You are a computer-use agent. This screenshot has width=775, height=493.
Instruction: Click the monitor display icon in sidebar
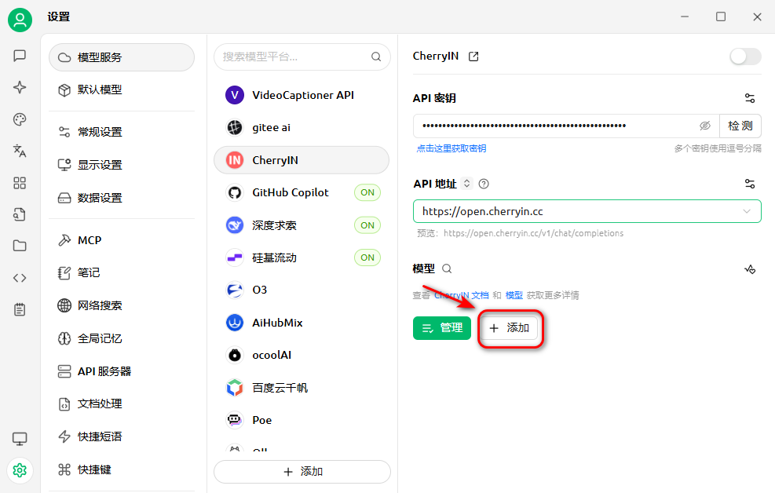pyautogui.click(x=20, y=439)
